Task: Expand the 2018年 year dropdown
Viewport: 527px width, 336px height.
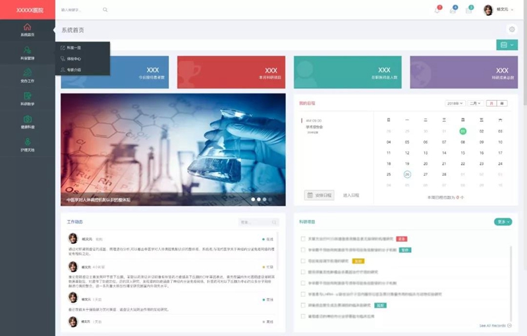Action: pyautogui.click(x=455, y=103)
